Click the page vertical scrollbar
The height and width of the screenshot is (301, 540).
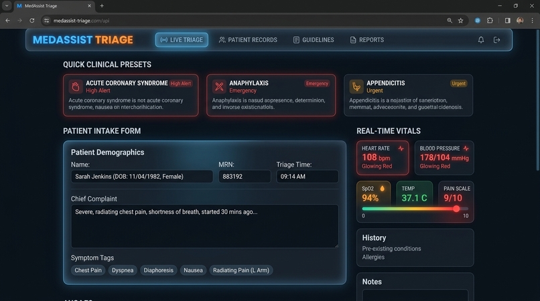tap(537, 100)
